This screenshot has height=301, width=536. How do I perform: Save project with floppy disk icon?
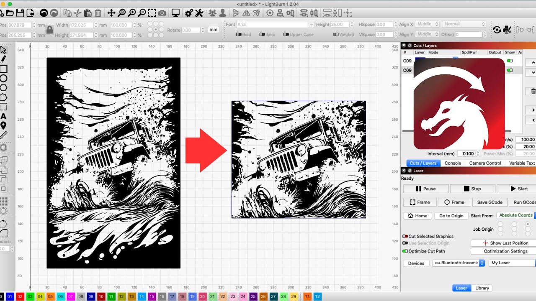tap(21, 13)
